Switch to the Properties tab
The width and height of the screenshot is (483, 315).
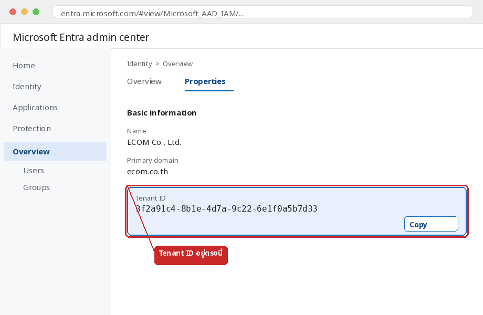205,81
